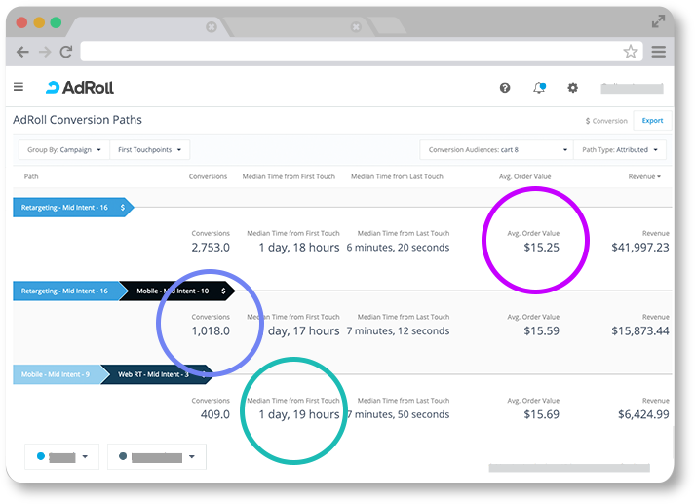The width and height of the screenshot is (695, 504).
Task: Open the Group By: Campaign dropdown
Action: (64, 150)
